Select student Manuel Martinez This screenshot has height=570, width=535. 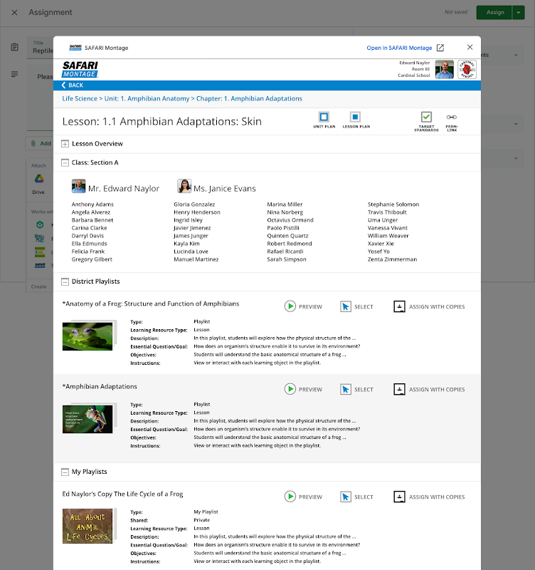(x=196, y=259)
